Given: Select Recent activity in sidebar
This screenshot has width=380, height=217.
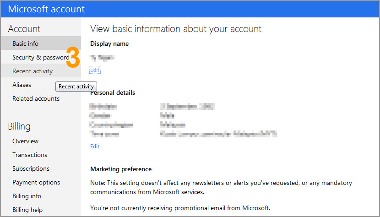Looking at the screenshot, I should pyautogui.click(x=41, y=71).
